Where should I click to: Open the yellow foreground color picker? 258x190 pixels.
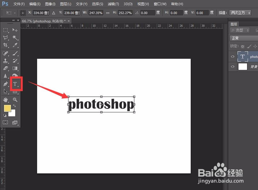[x=7, y=108]
